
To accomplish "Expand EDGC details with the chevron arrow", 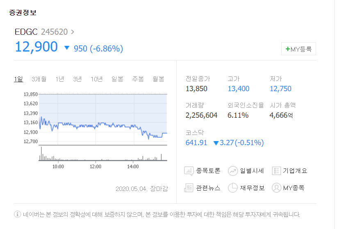I will [x=73, y=32].
